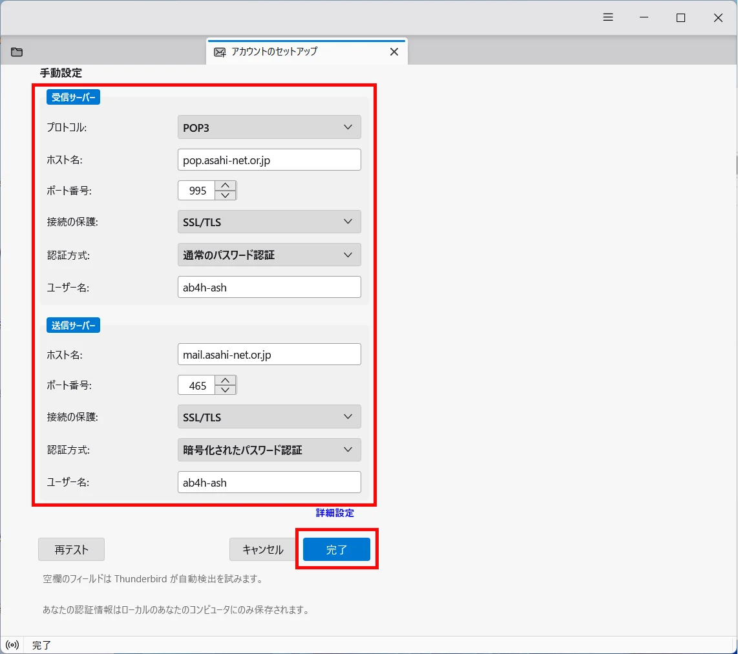Image resolution: width=738 pixels, height=654 pixels.
Task: Click the incoming server username field ab4h-ash
Action: click(269, 287)
